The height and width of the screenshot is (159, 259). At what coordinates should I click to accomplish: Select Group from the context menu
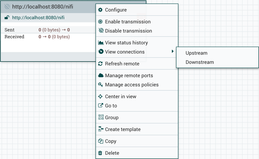coord(112,118)
